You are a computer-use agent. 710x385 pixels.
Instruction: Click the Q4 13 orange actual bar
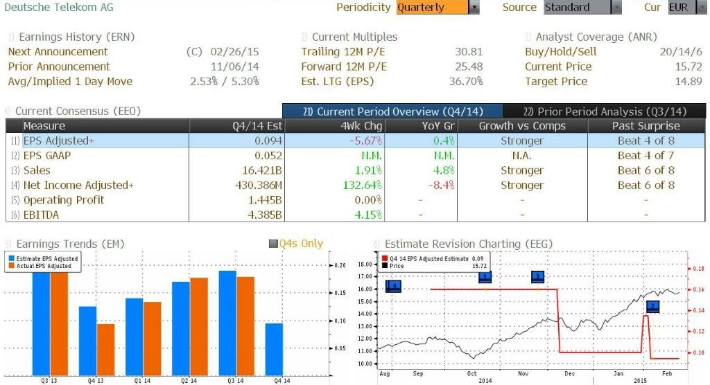coord(106,350)
